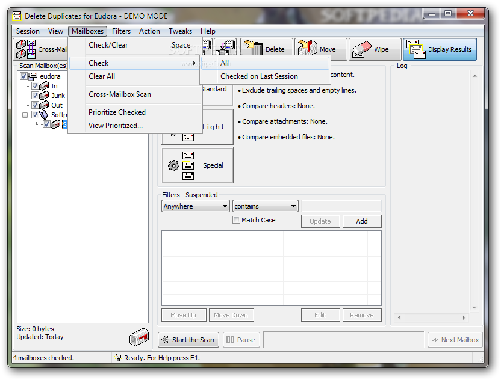Image resolution: width=501 pixels, height=380 pixels.
Task: Choose Prioritize Checked menu item
Action: click(135, 112)
